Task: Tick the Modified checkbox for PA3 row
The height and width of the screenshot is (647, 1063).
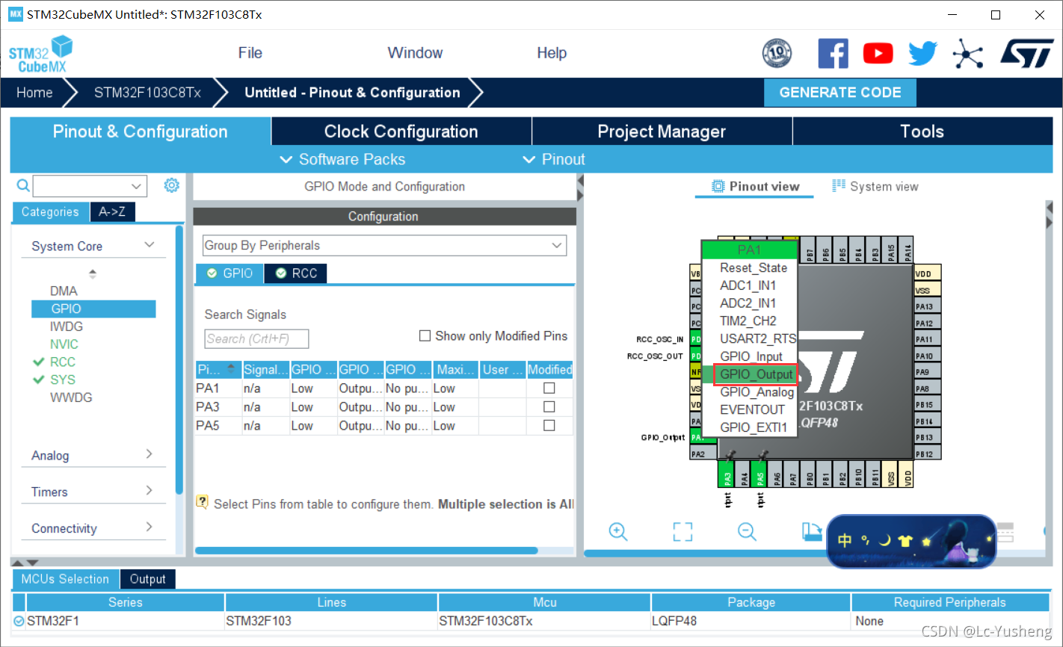Action: 549,407
